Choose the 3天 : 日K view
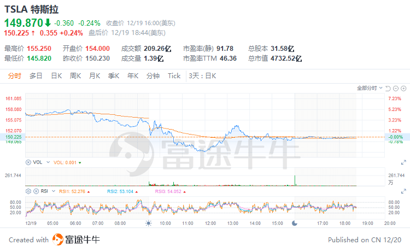The image size is (410, 251). pyautogui.click(x=202, y=76)
